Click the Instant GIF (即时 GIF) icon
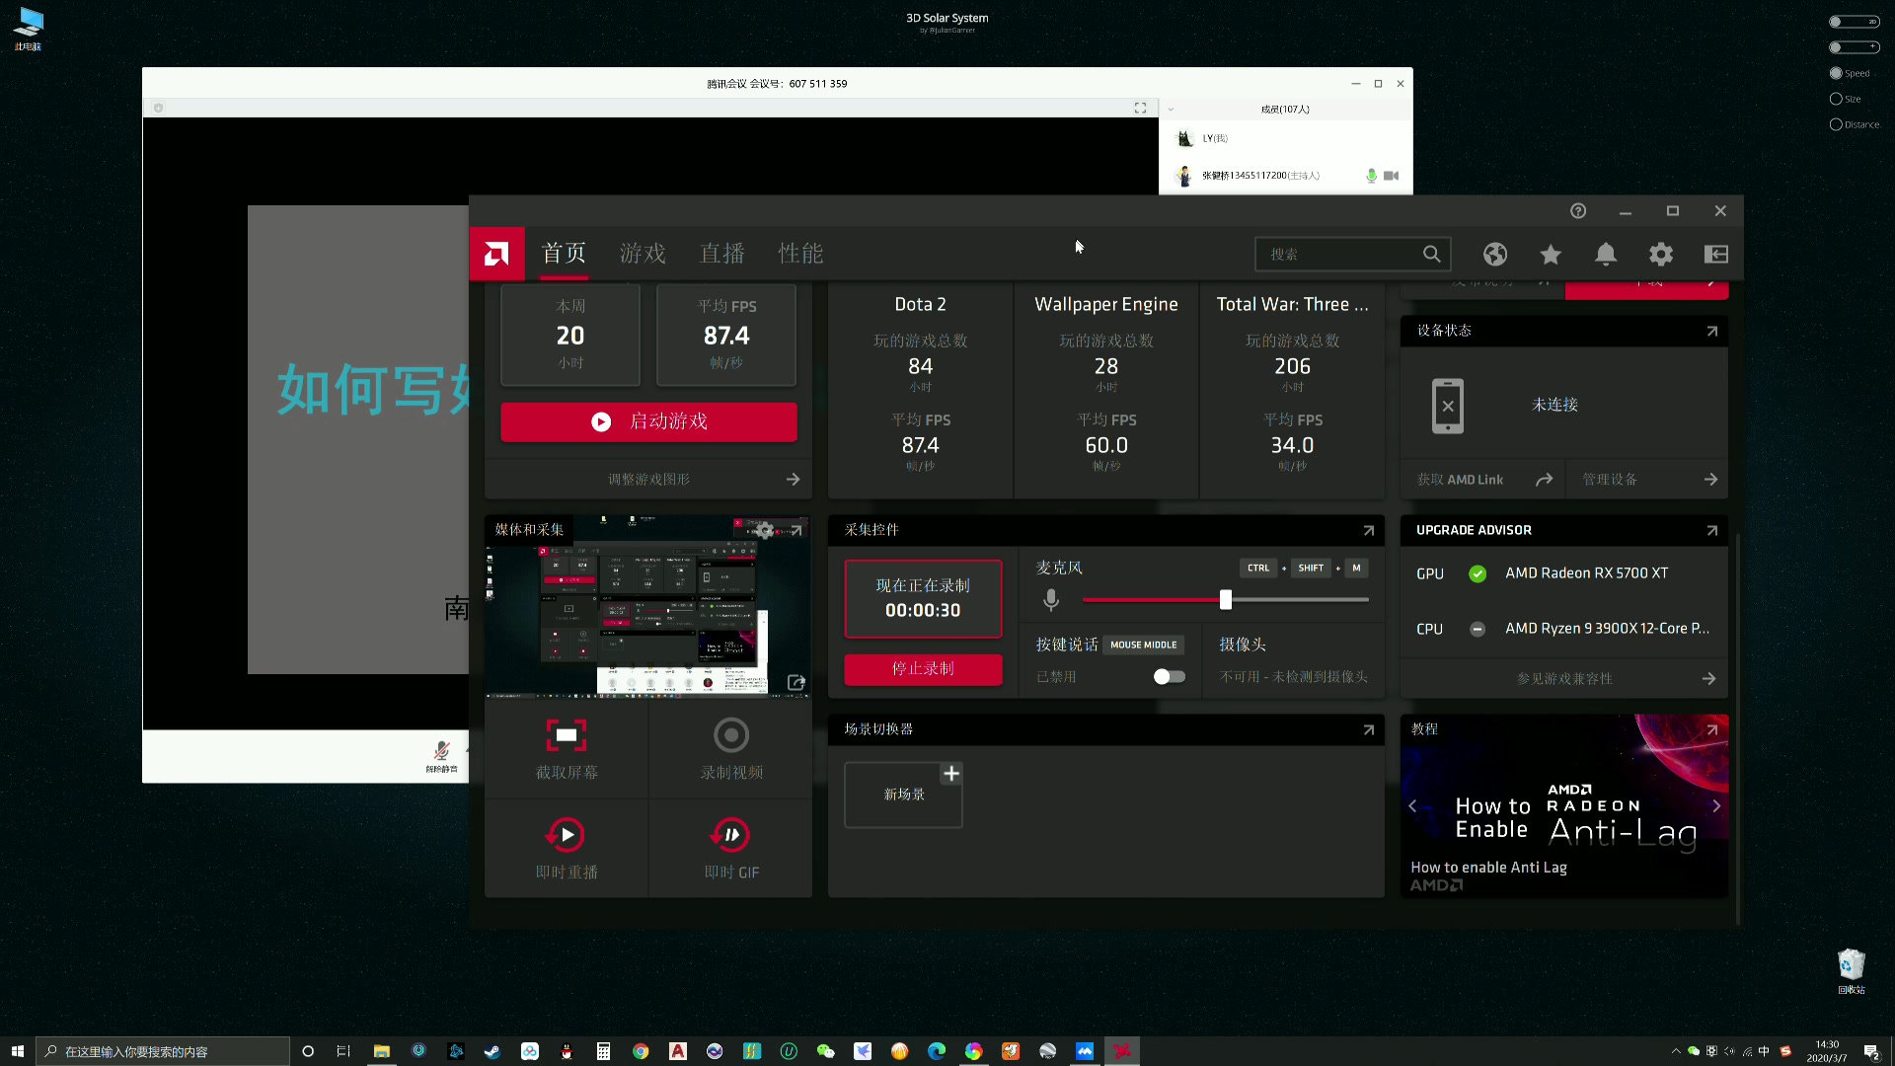 [731, 835]
